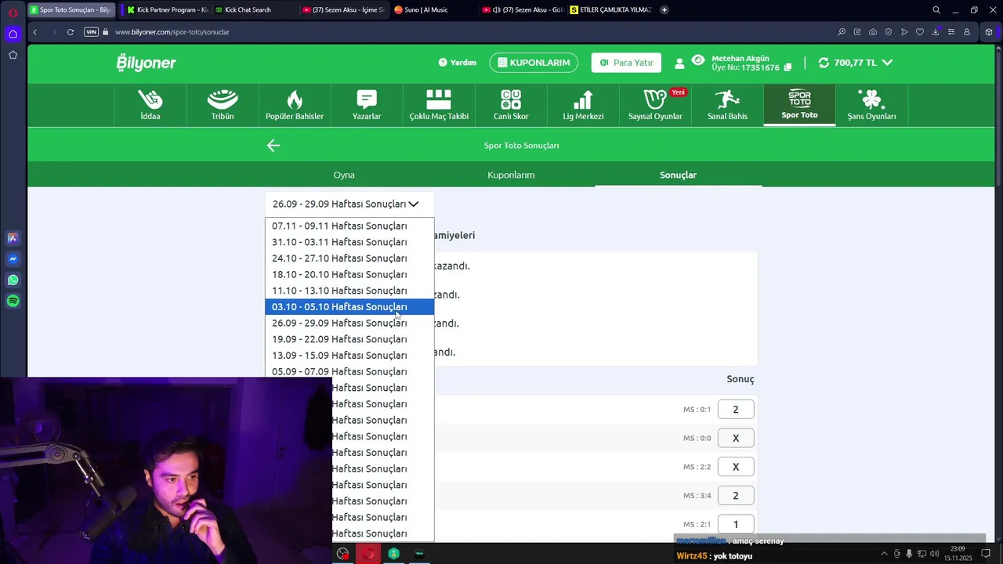This screenshot has width=1003, height=564.
Task: Reload the page
Action: point(71,32)
